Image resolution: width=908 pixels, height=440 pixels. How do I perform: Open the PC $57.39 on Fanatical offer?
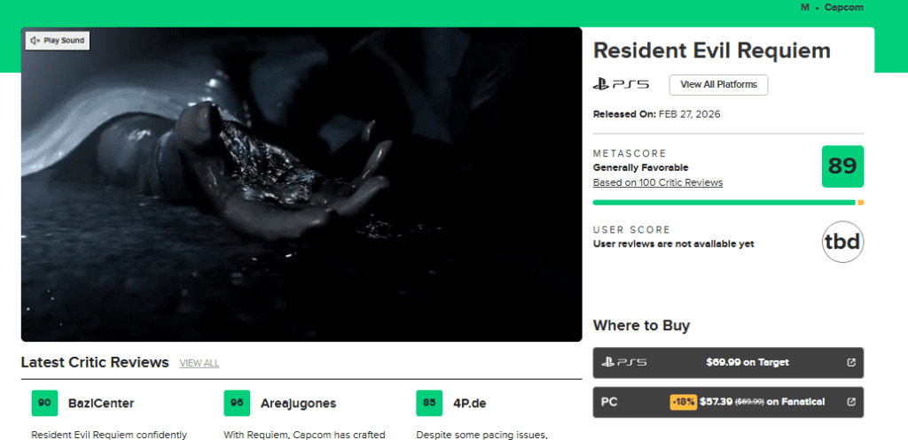[x=728, y=402]
